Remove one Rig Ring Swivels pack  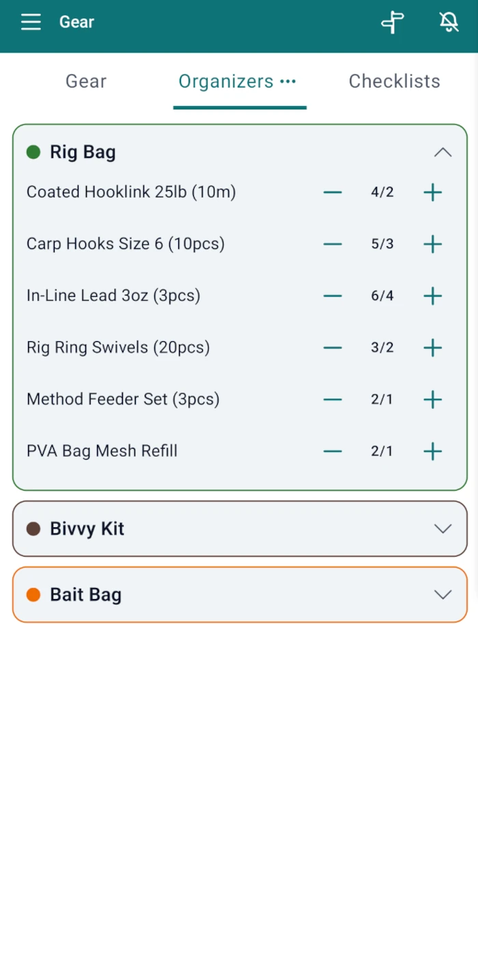click(333, 348)
